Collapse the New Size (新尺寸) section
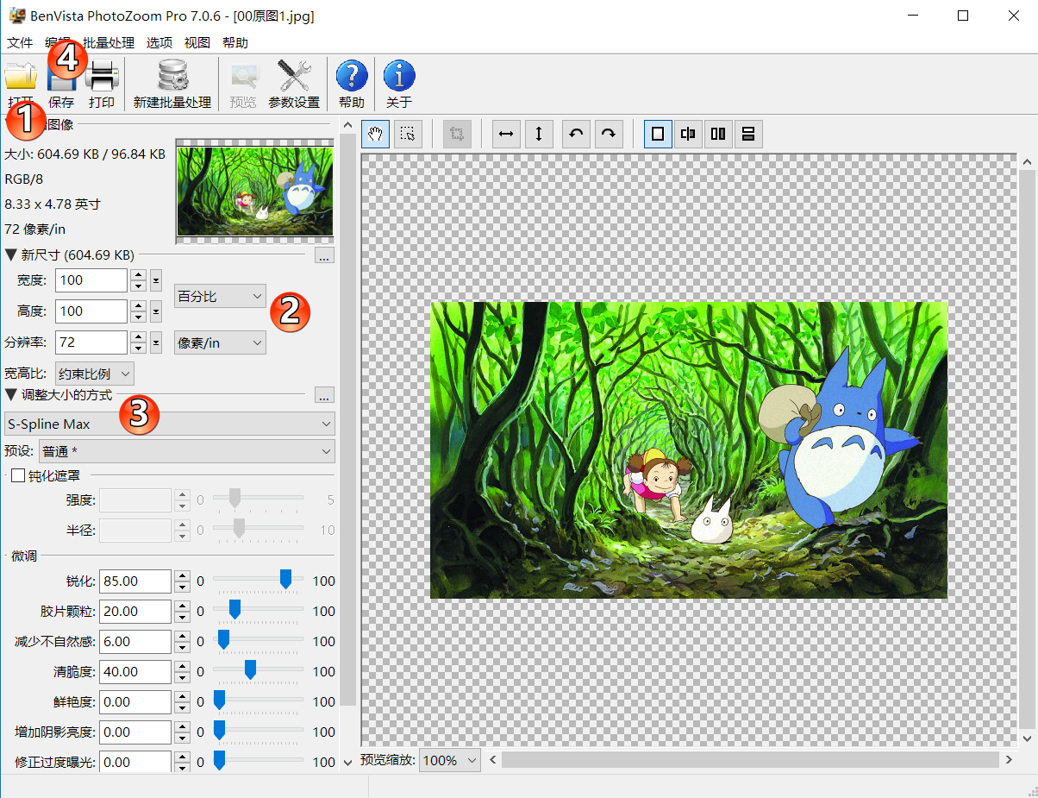This screenshot has width=1038, height=798. click(10, 255)
